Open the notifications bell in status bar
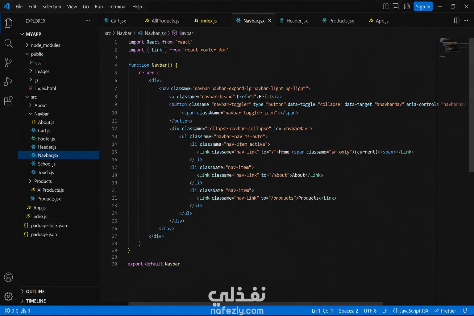The height and width of the screenshot is (316, 474). click(x=465, y=311)
